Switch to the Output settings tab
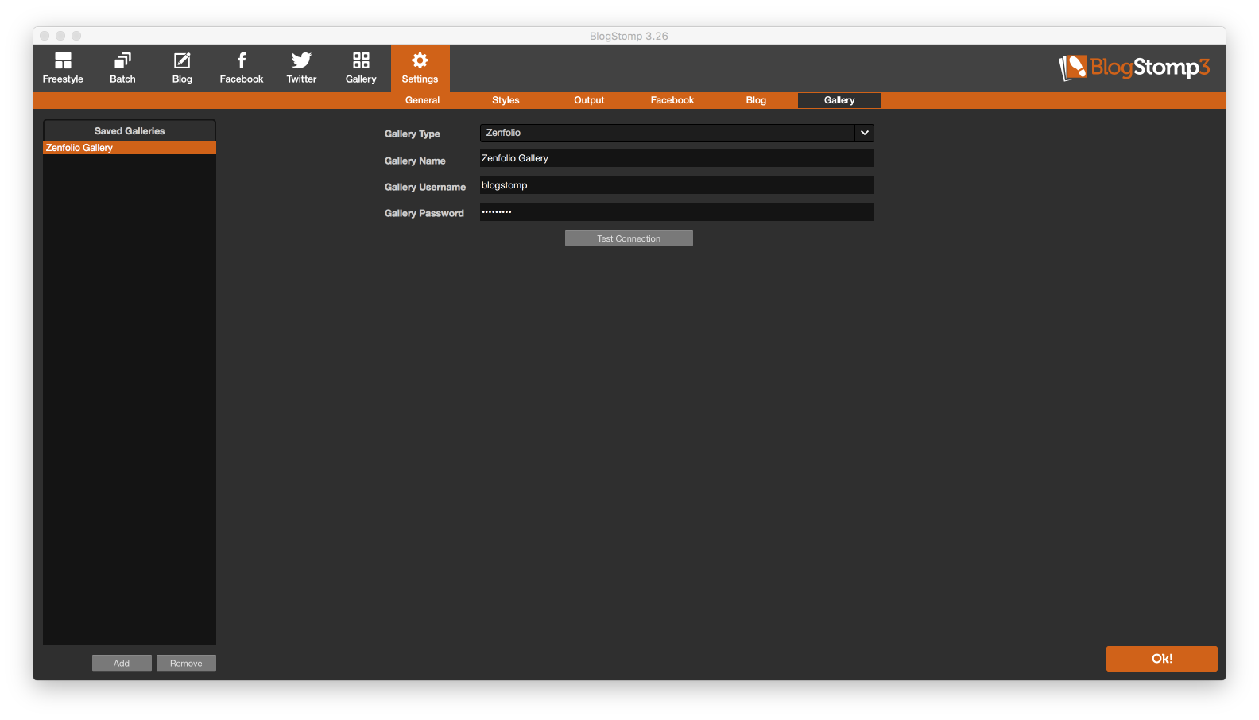Viewport: 1259px width, 720px height. [589, 100]
